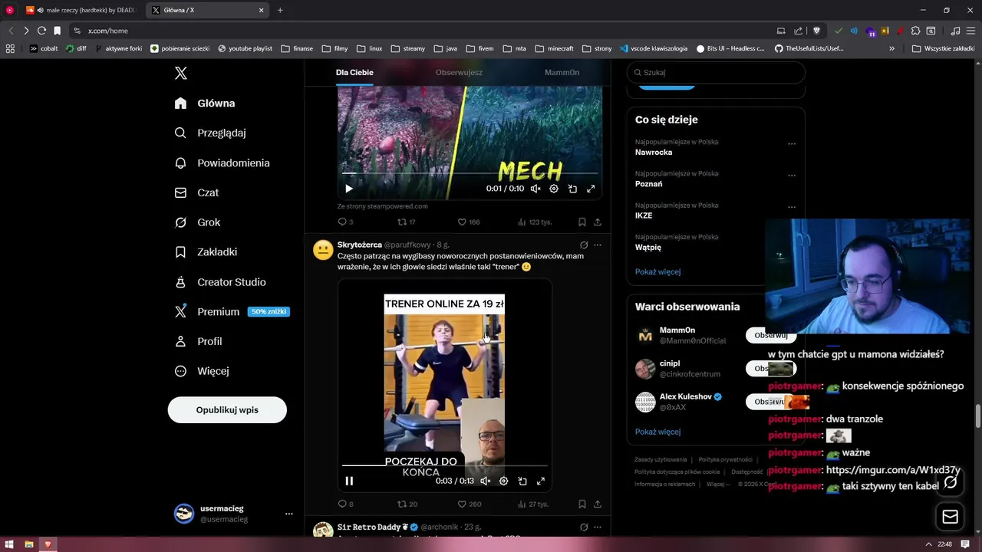Open Creator Studio
This screenshot has width=982, height=552.
point(220,282)
